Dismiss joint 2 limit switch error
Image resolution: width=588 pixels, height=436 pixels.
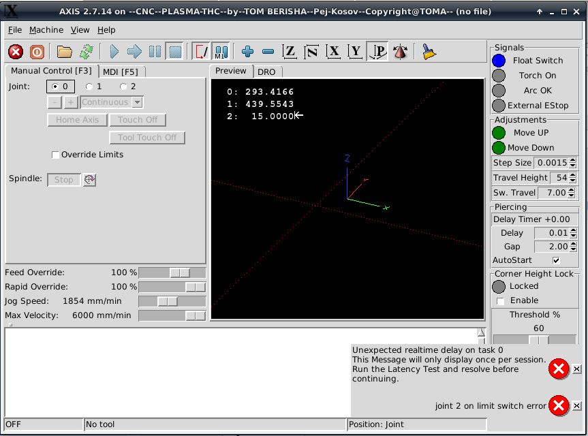coord(576,406)
